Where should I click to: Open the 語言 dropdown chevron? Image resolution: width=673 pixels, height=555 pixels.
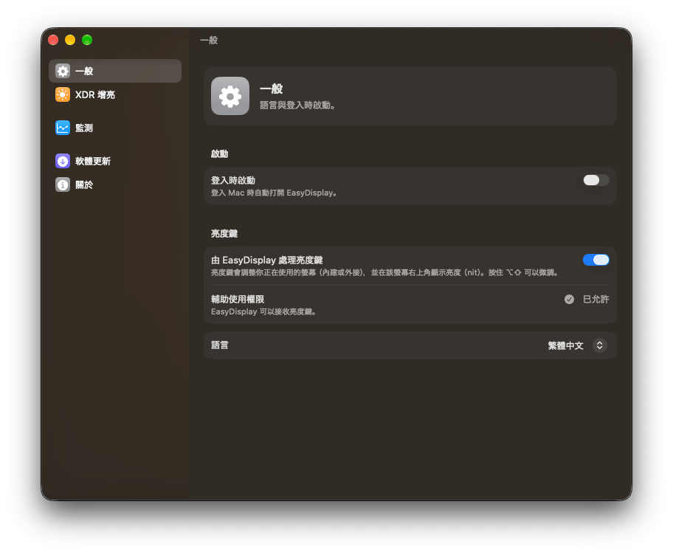(x=600, y=345)
